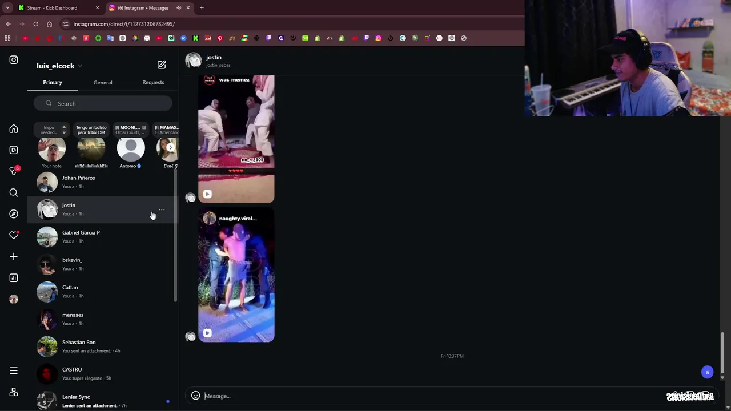The height and width of the screenshot is (411, 731).
Task: Mute the Instagram tab via its speaker icon
Action: point(179,8)
